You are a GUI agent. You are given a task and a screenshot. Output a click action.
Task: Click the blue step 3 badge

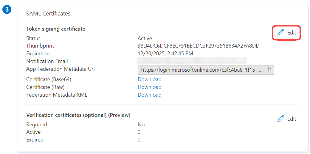click(x=7, y=10)
